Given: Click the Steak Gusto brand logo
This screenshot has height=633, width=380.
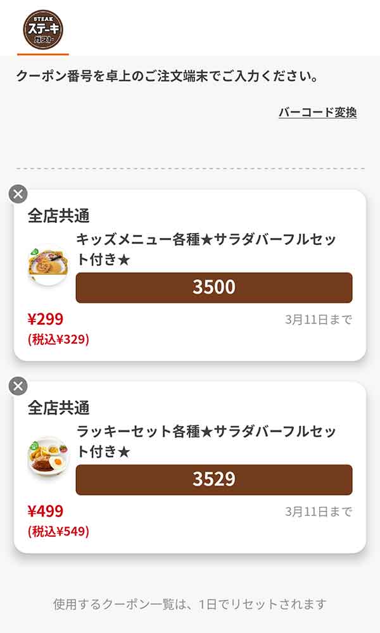Looking at the screenshot, I should 42,28.
